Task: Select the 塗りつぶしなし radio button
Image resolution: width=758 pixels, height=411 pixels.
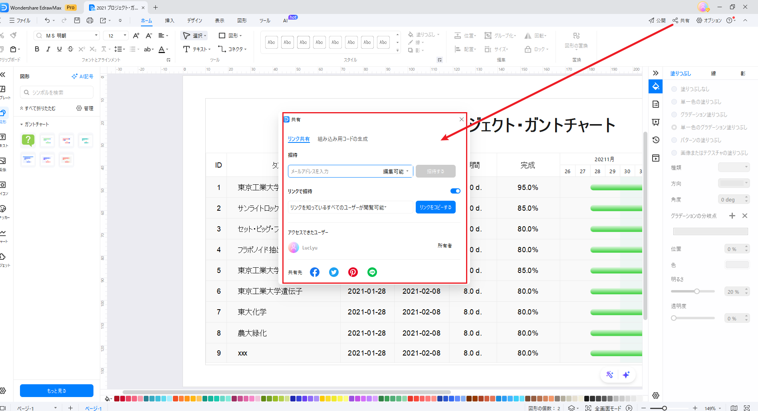Action: click(x=674, y=89)
